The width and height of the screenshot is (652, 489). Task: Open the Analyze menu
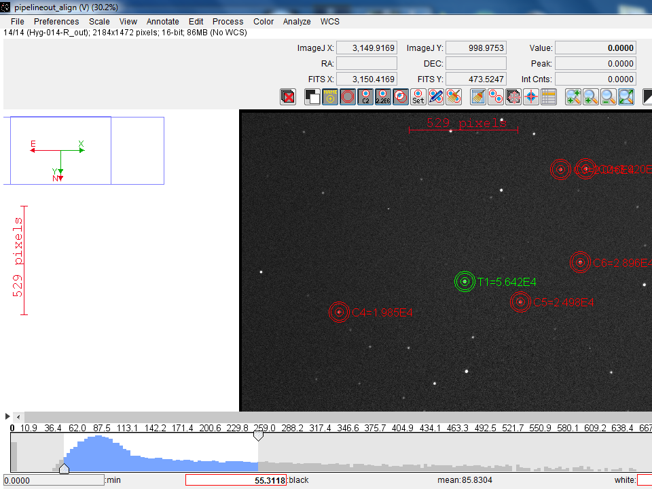[x=297, y=22]
